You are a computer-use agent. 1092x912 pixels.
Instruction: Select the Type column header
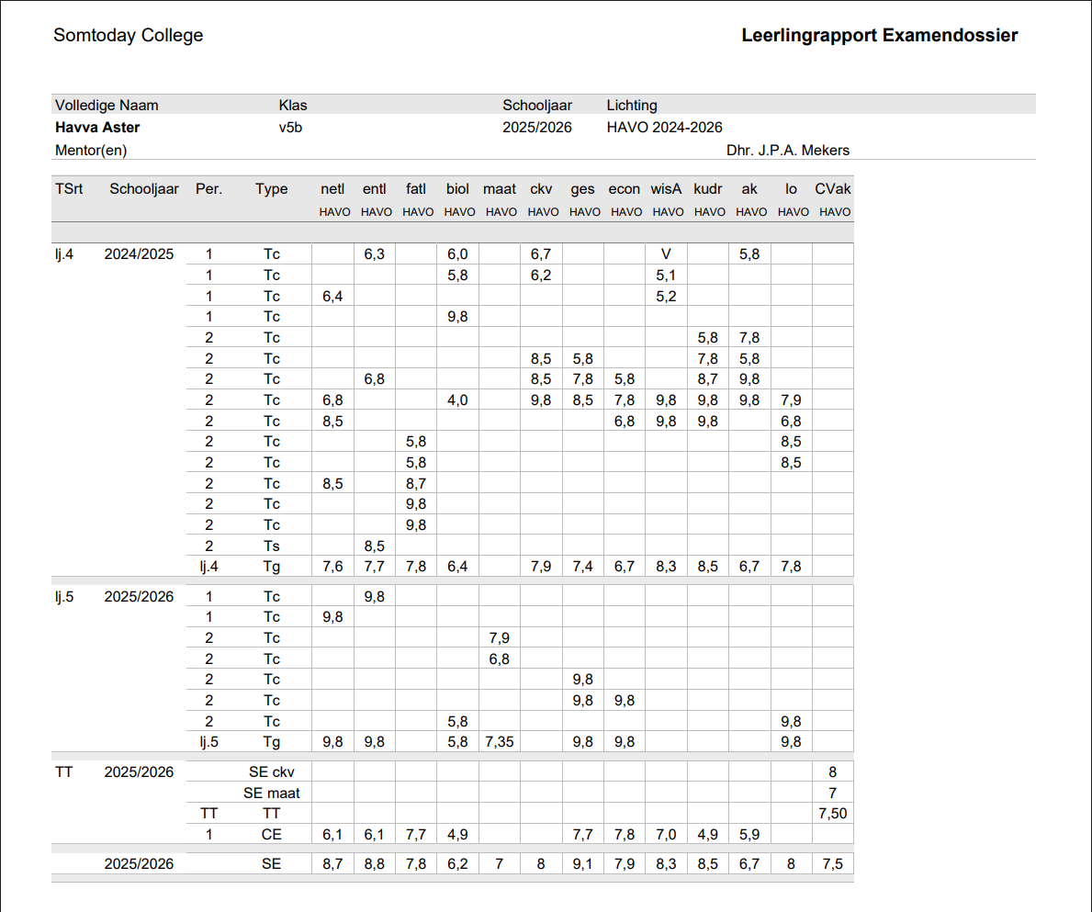[x=271, y=189]
